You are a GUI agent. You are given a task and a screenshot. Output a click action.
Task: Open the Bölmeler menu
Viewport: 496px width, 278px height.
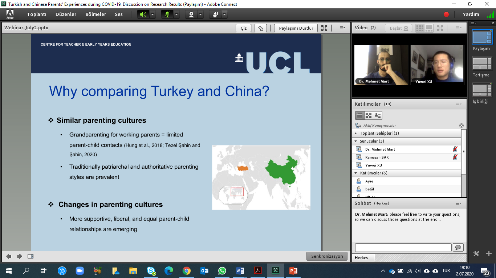pyautogui.click(x=96, y=14)
